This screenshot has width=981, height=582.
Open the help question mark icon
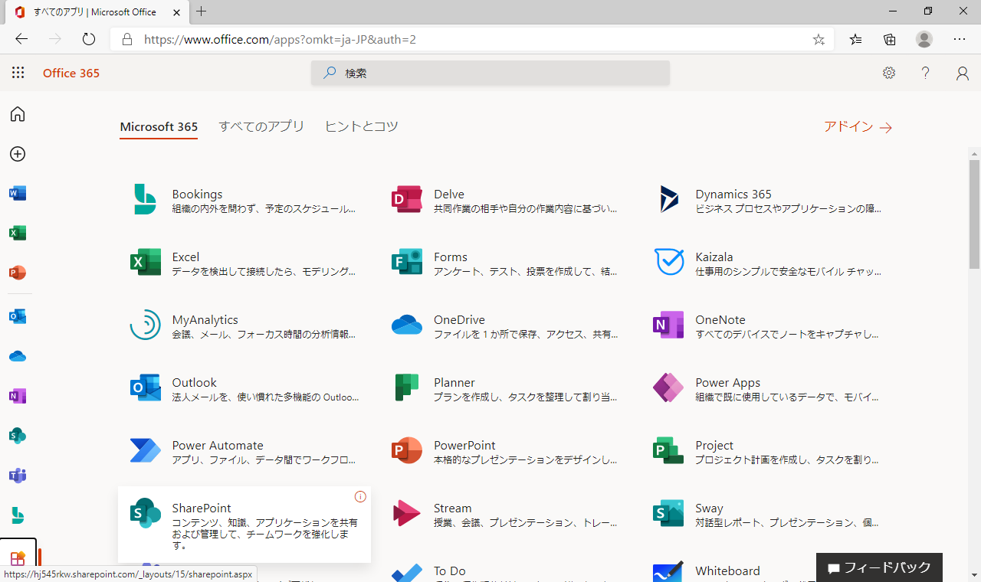coord(926,73)
